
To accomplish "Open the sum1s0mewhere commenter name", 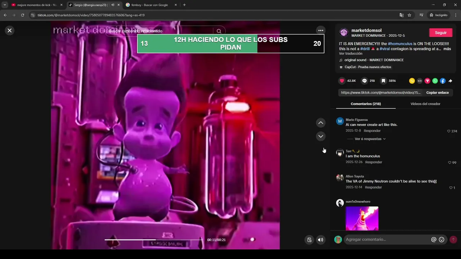I will 358,202.
